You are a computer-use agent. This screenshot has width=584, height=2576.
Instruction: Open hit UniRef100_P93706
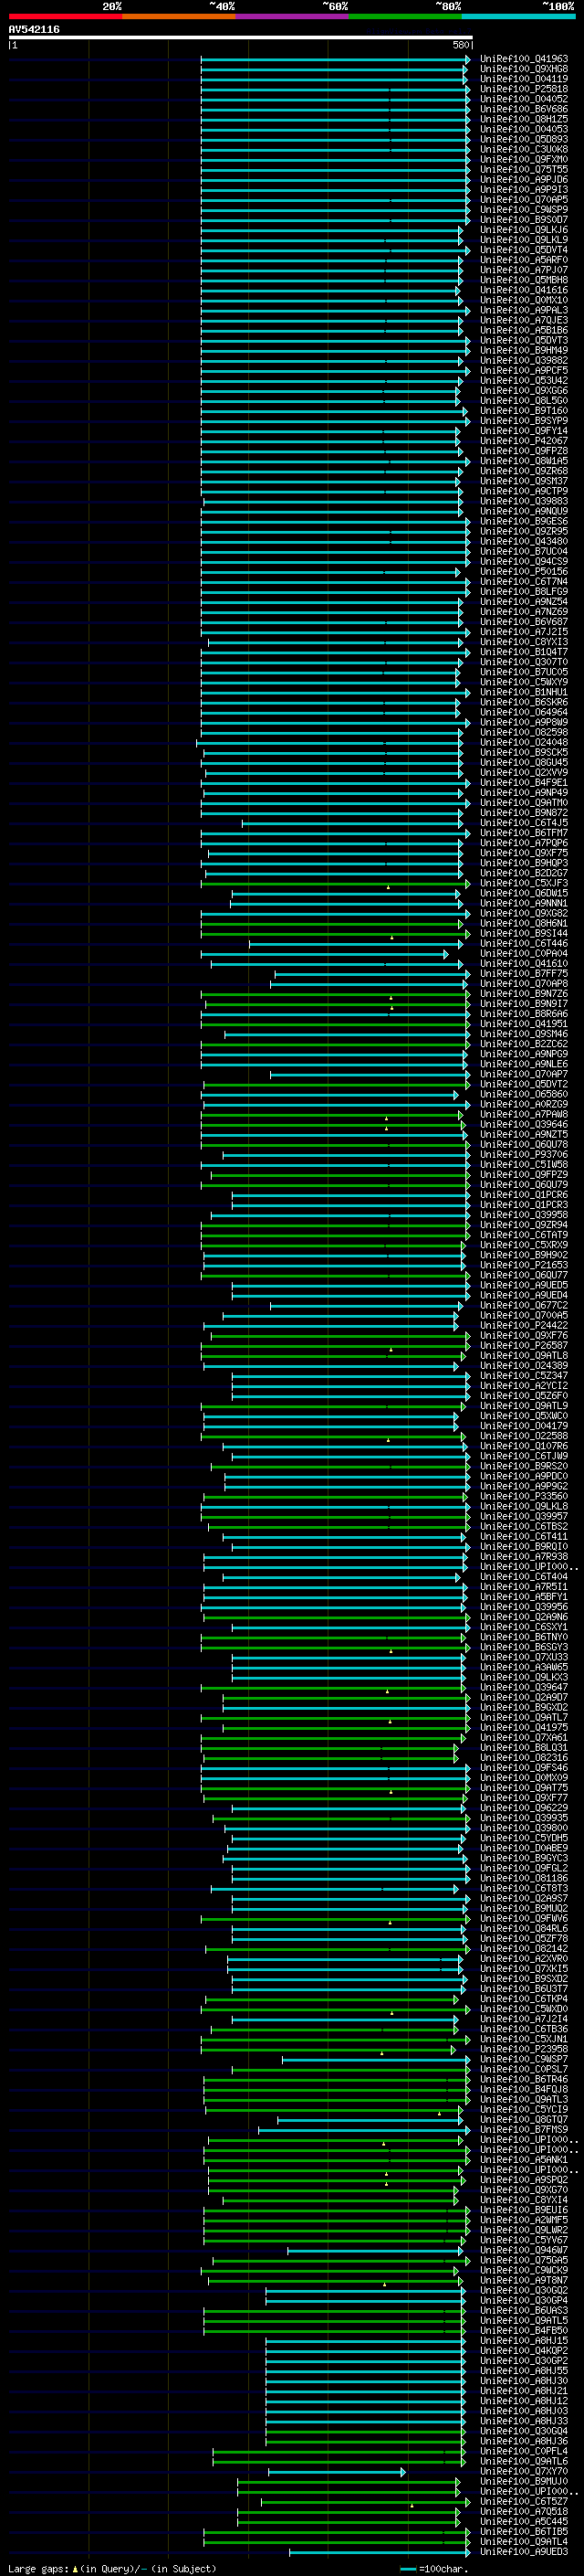pos(524,1154)
